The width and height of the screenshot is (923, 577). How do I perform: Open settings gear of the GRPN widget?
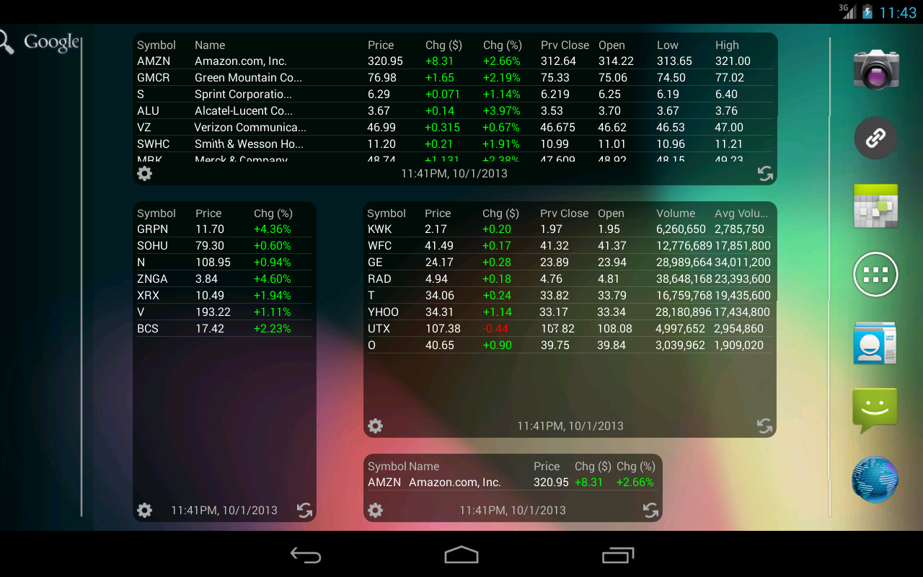[145, 510]
